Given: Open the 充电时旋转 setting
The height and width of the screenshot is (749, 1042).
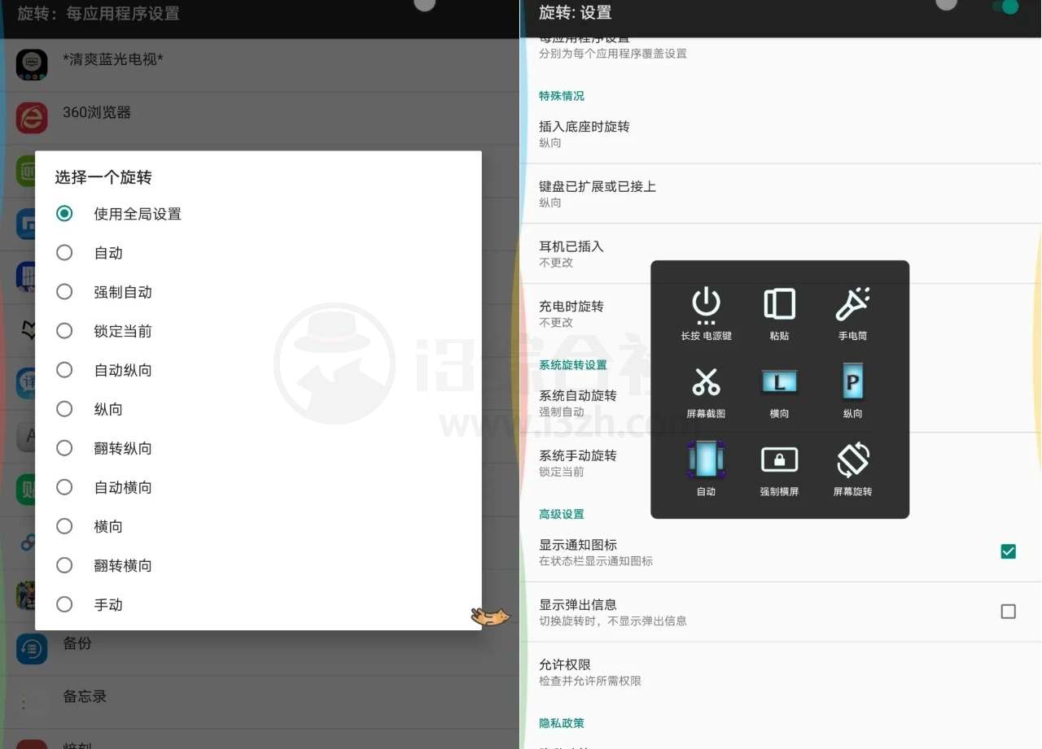Looking at the screenshot, I should click(582, 313).
